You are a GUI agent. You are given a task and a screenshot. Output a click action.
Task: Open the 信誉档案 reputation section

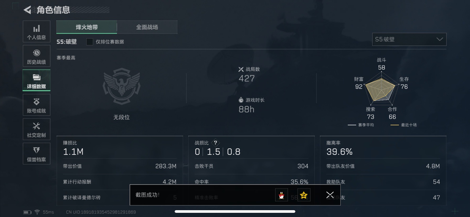pos(36,153)
